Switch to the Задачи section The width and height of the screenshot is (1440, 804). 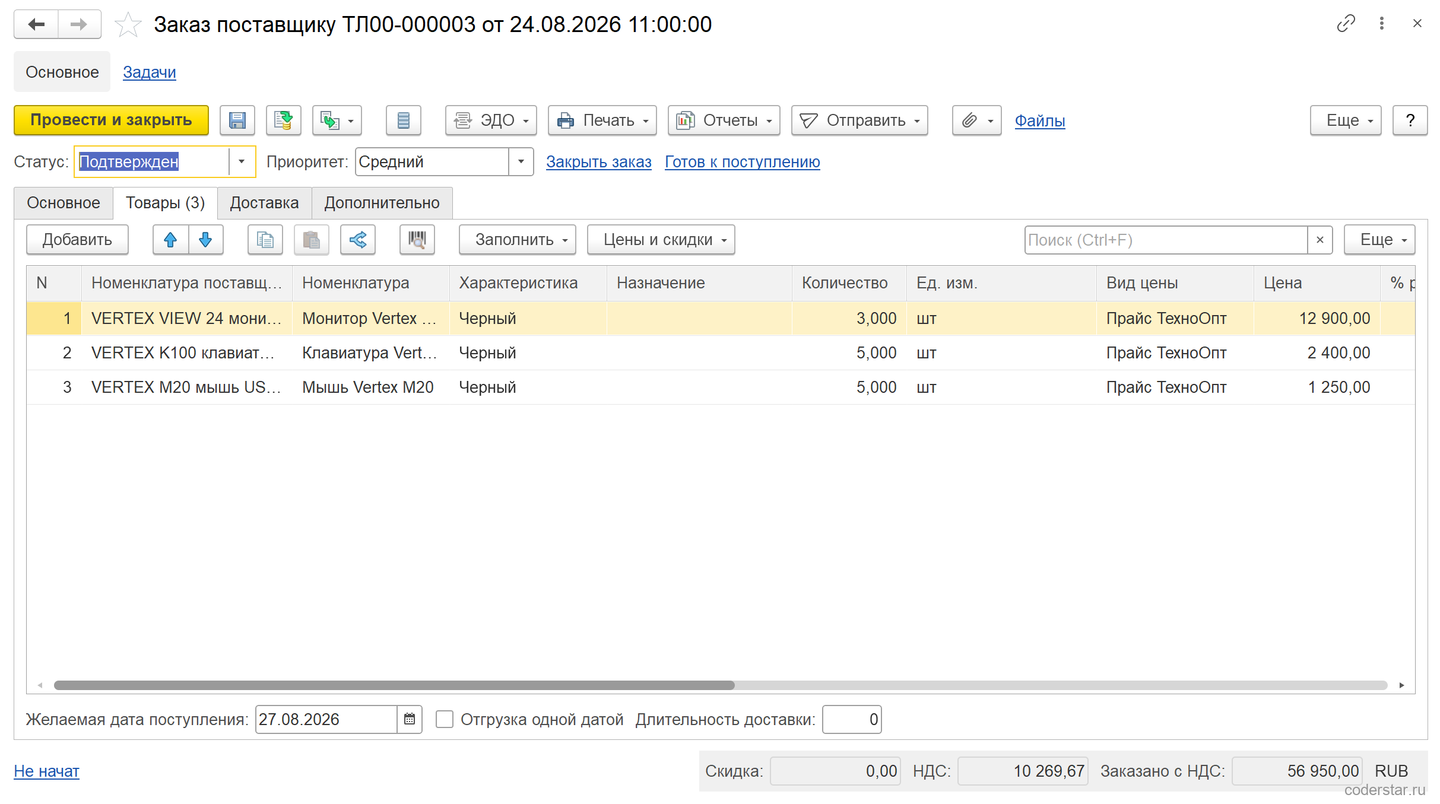click(x=150, y=72)
